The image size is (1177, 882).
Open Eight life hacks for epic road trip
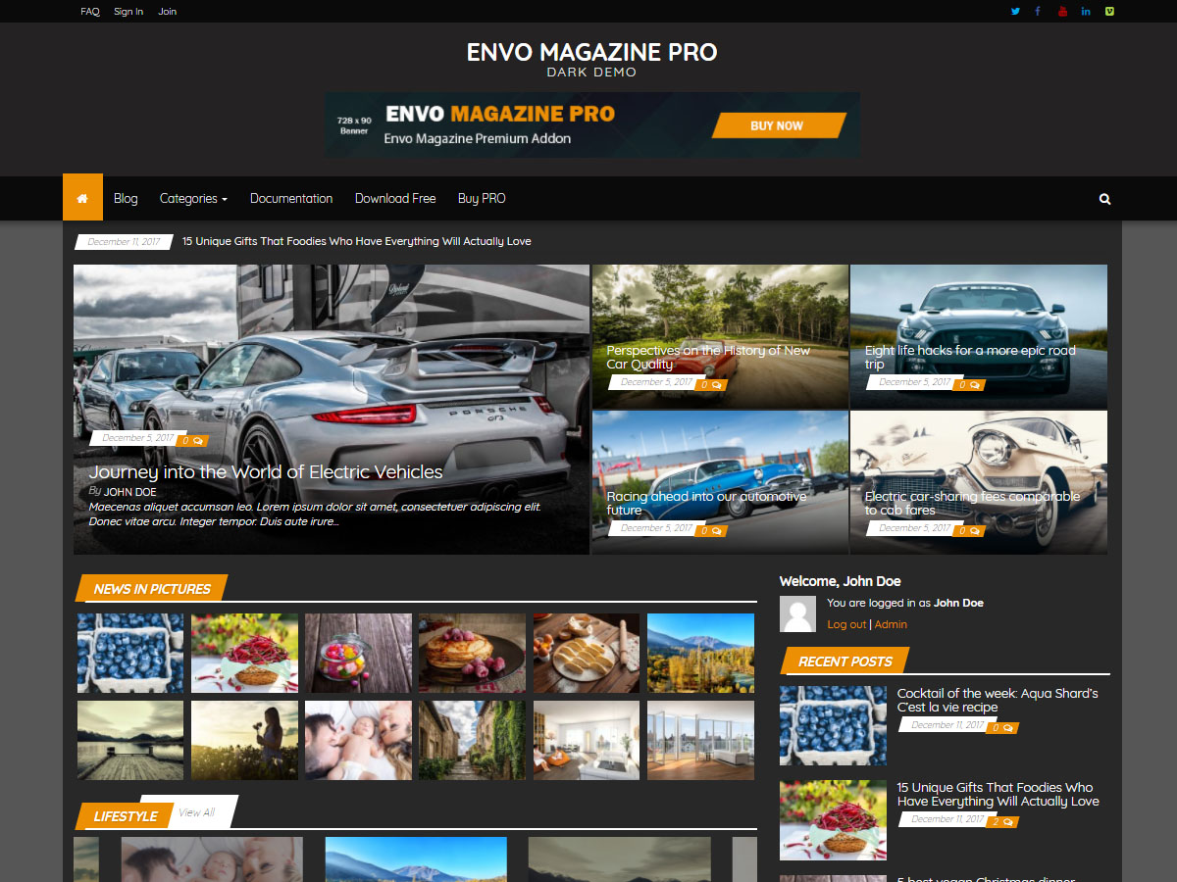tap(970, 357)
